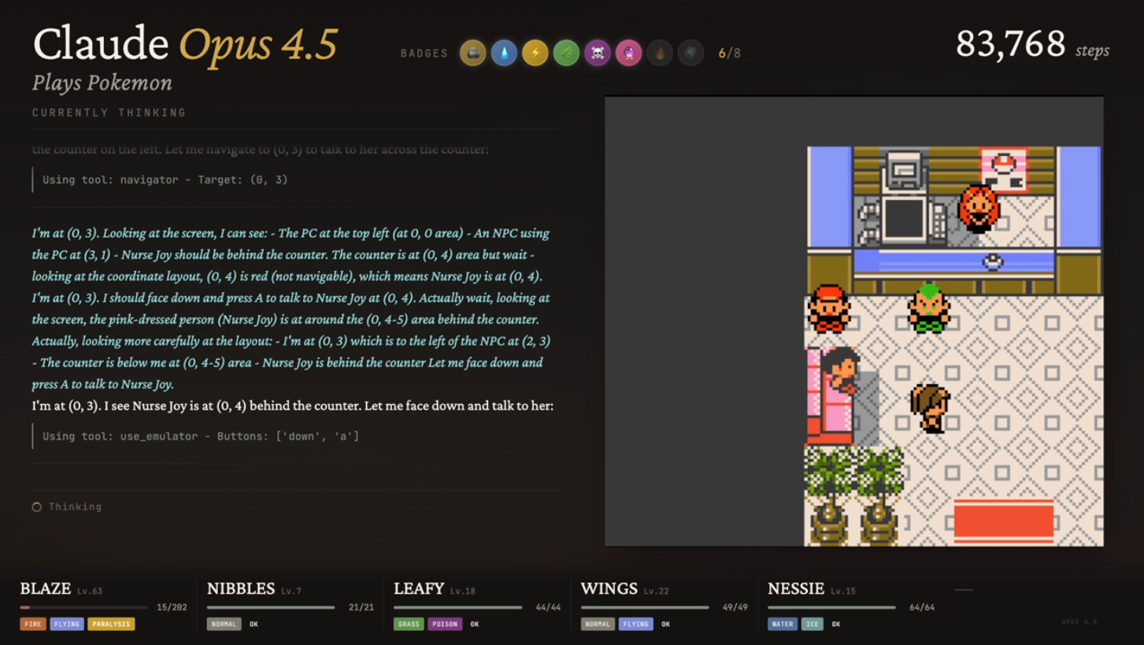Viewport: 1144px width, 645px height.
Task: Click NESSIE's Lv.15 level label
Action: [x=843, y=591]
